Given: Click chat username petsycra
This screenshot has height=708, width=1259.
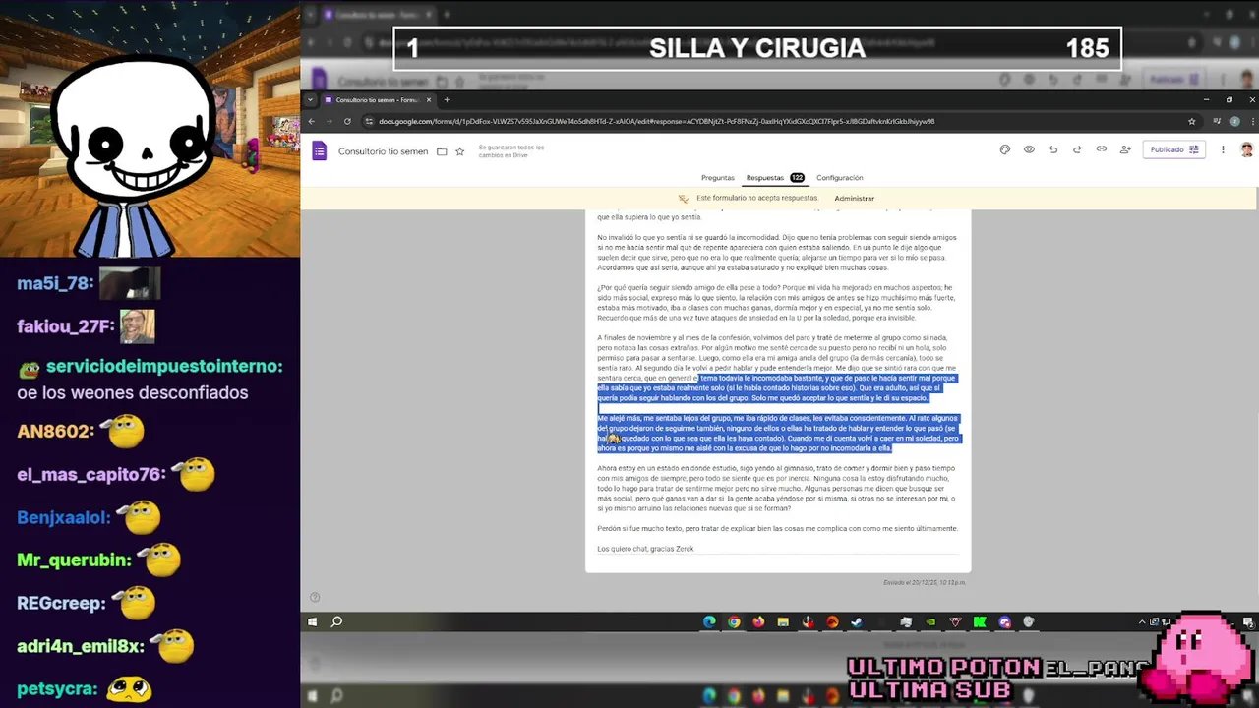Looking at the screenshot, I should click(57, 689).
